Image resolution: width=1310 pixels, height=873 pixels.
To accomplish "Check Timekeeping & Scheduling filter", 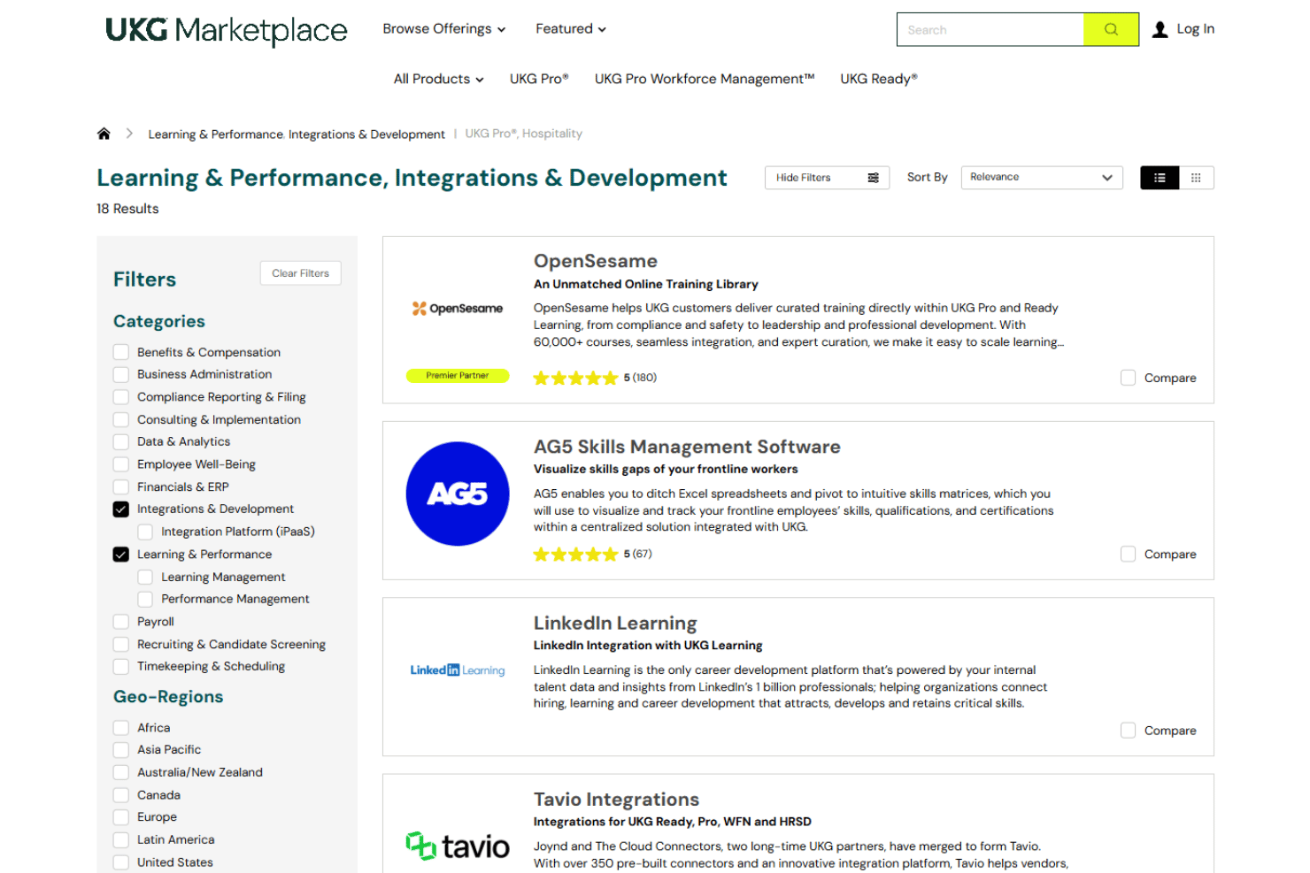I will 121,666.
